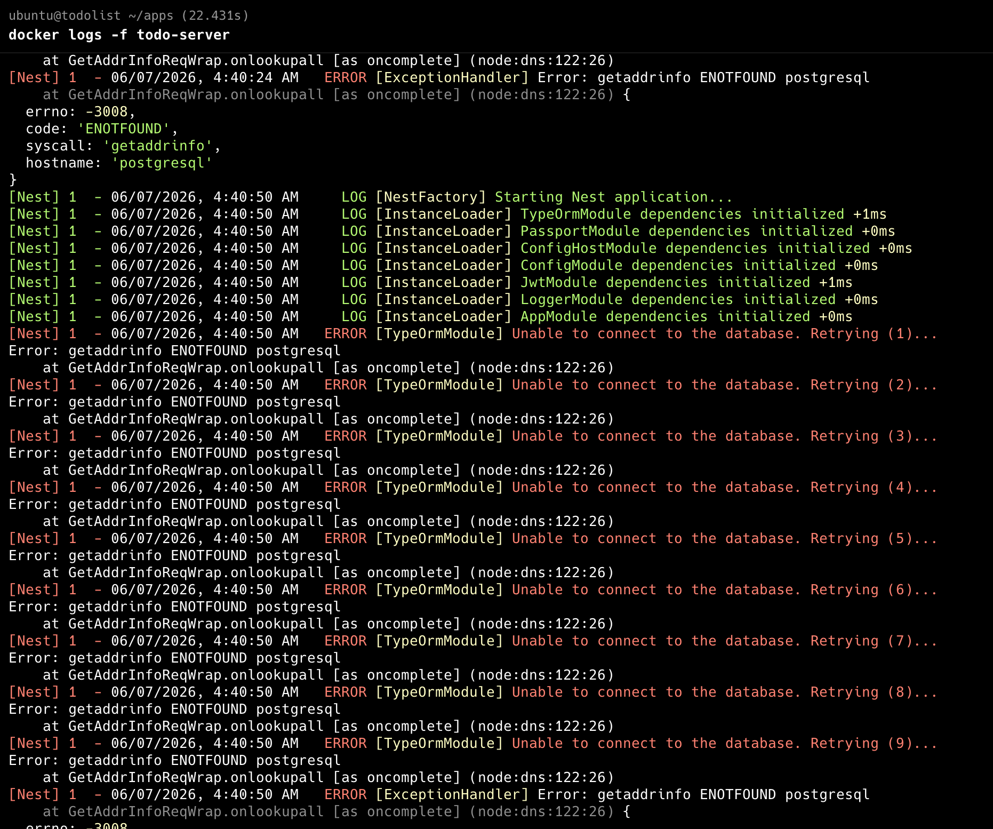The width and height of the screenshot is (993, 829).
Task: Click the PassportModule dependencies initialized line
Action: (452, 231)
